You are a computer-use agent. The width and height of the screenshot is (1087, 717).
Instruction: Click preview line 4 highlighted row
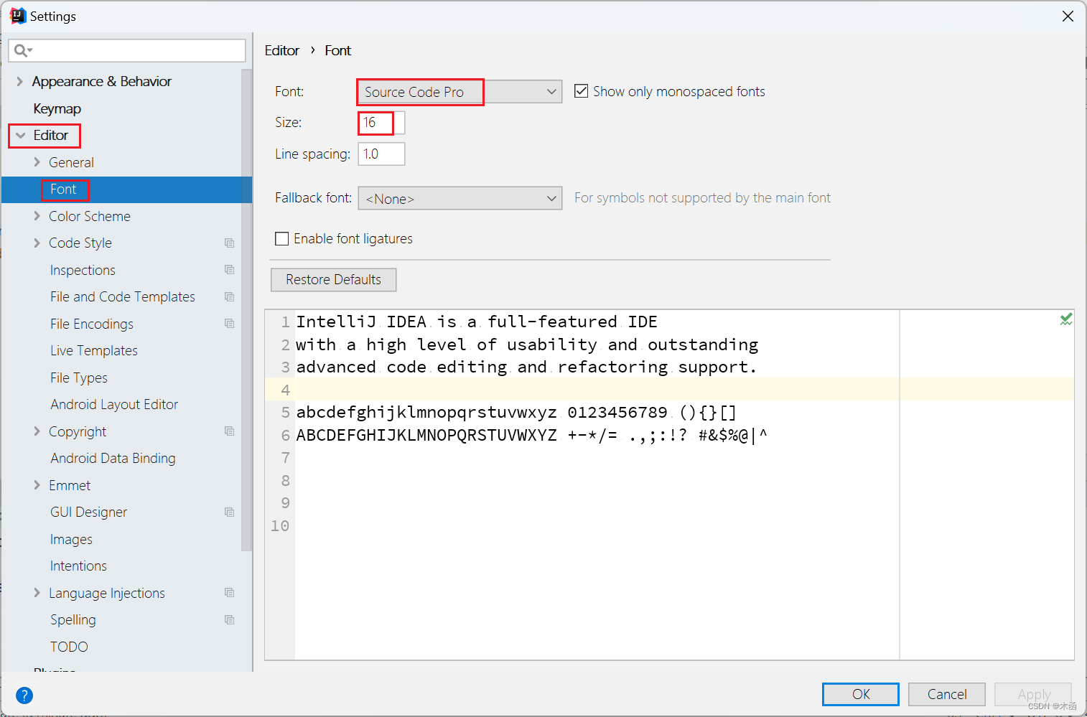tap(669, 390)
